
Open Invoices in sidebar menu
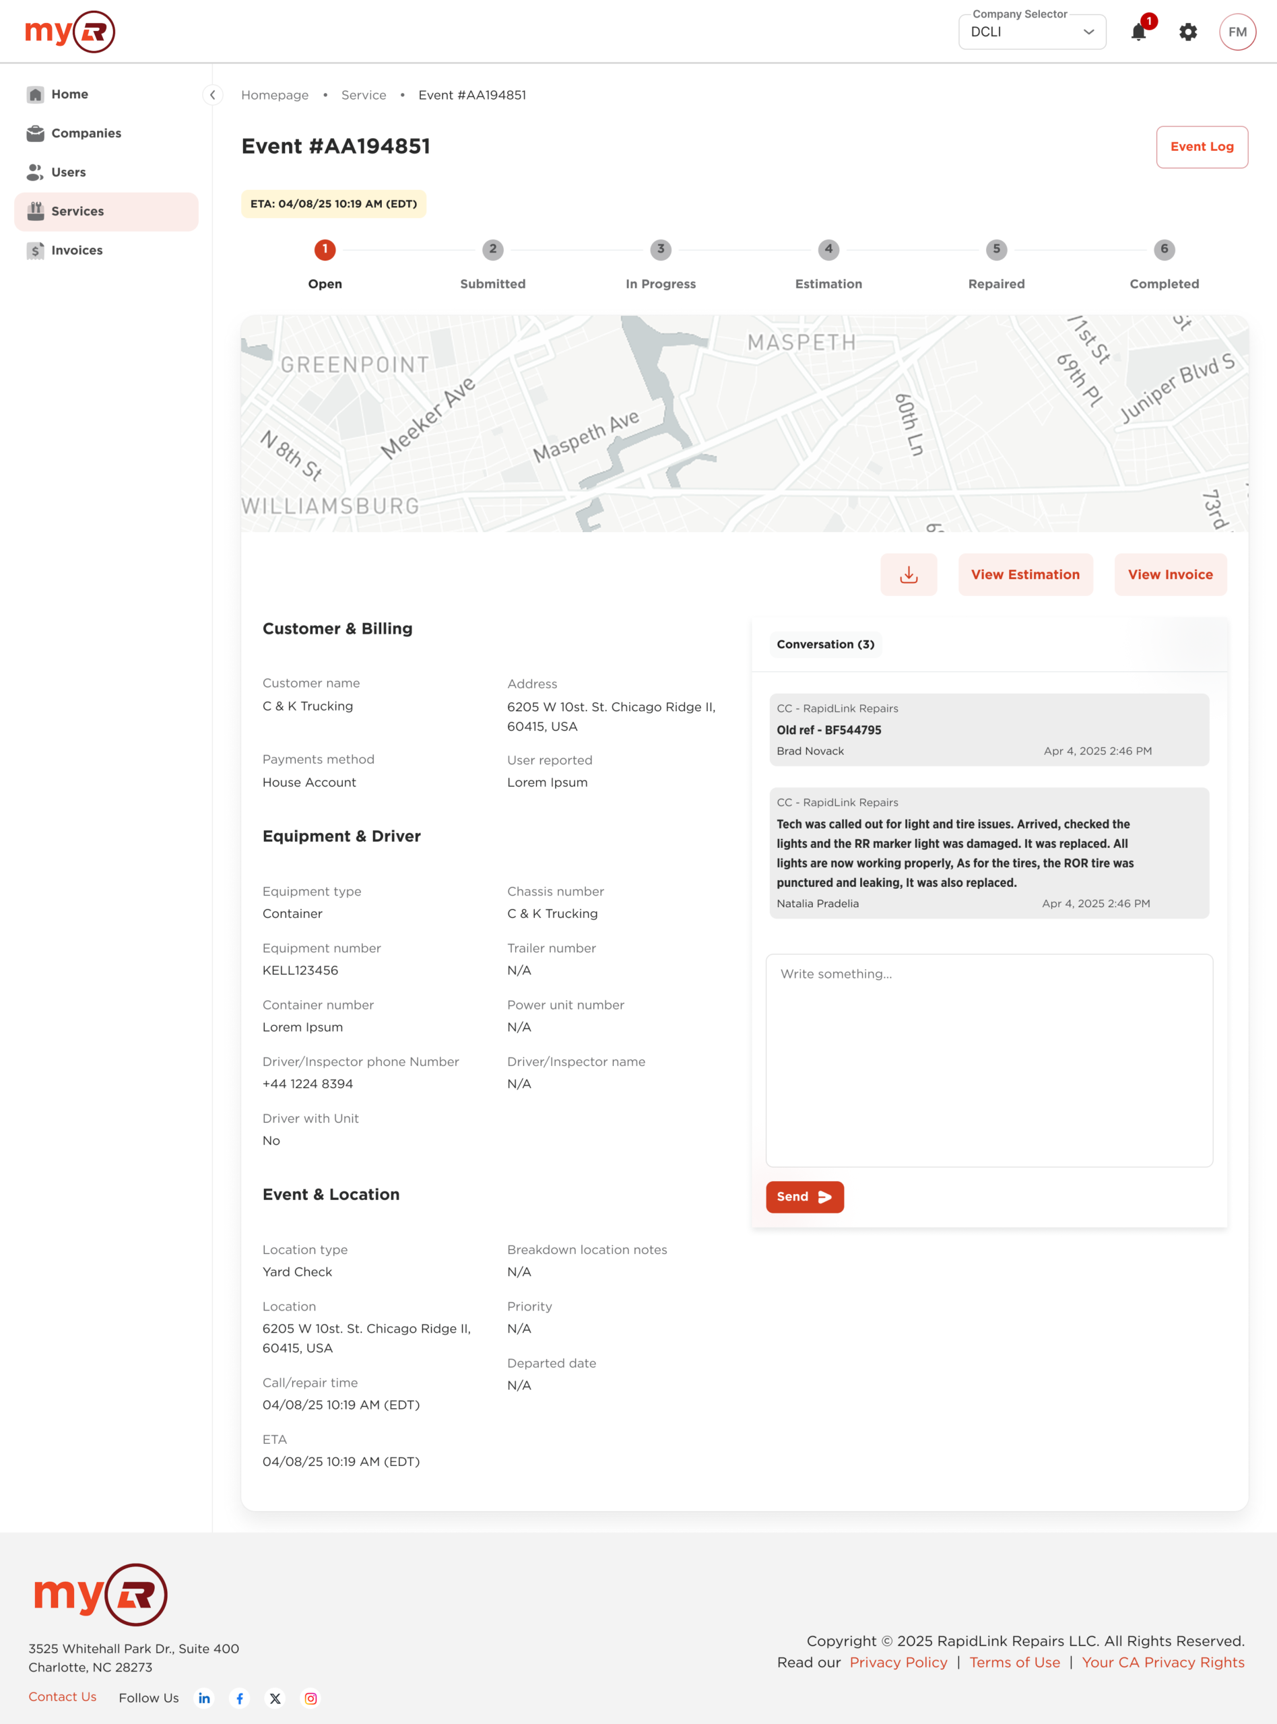tap(77, 250)
